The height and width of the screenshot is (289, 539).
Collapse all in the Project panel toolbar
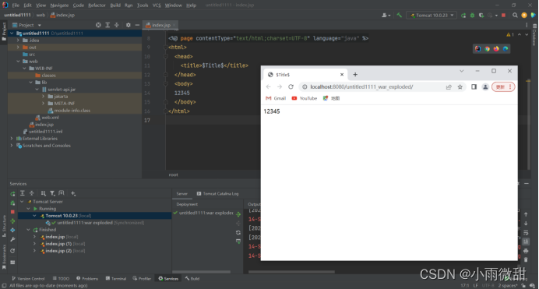(117, 25)
